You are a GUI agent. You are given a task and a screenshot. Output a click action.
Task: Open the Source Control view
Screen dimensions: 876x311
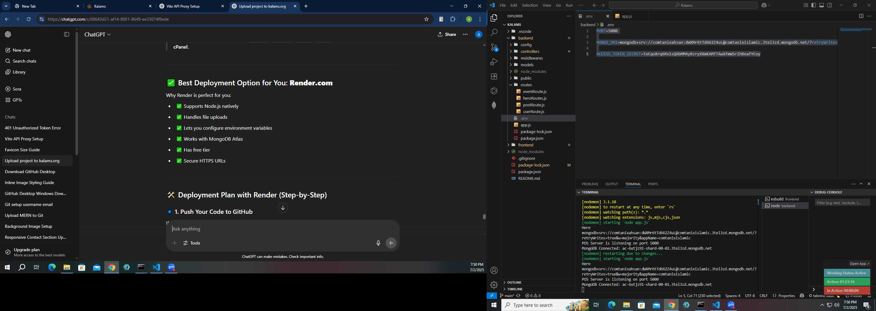[494, 47]
